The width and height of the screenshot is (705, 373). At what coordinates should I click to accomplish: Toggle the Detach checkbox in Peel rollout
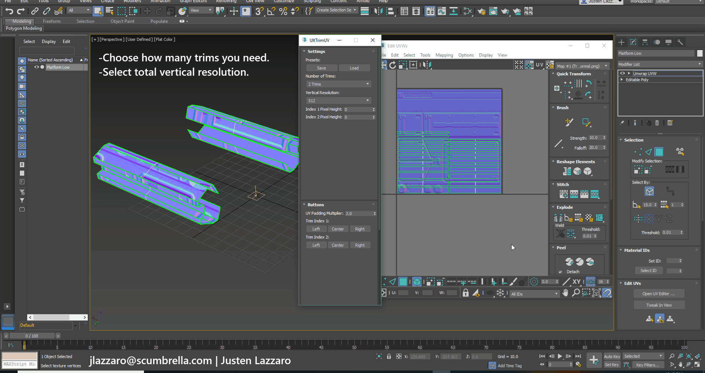560,272
